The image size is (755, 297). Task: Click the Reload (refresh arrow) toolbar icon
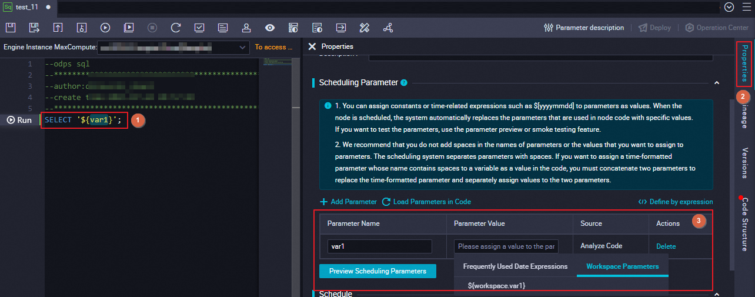176,28
